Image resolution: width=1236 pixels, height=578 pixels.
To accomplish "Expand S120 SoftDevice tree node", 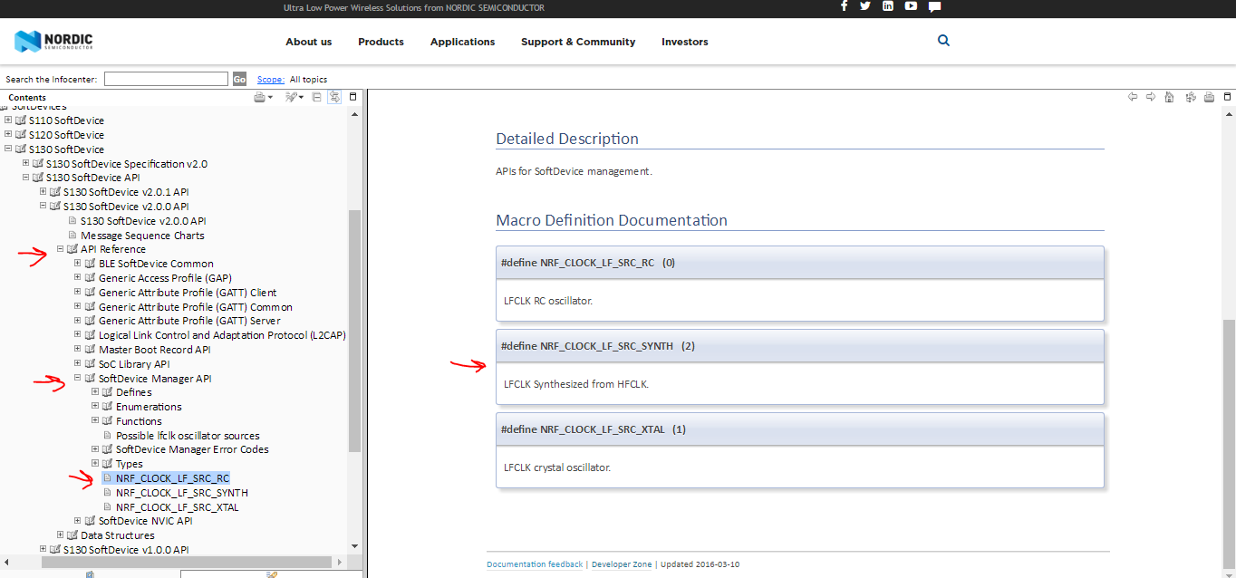I will (x=8, y=134).
